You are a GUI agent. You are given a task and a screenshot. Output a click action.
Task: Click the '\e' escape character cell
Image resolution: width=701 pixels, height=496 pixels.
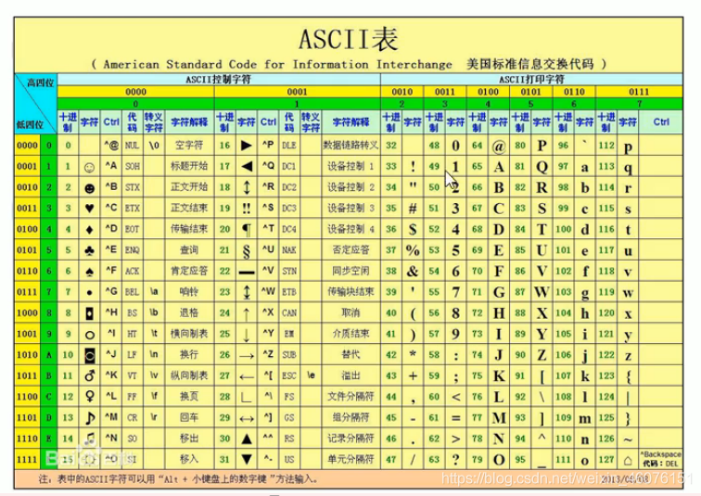[311, 375]
